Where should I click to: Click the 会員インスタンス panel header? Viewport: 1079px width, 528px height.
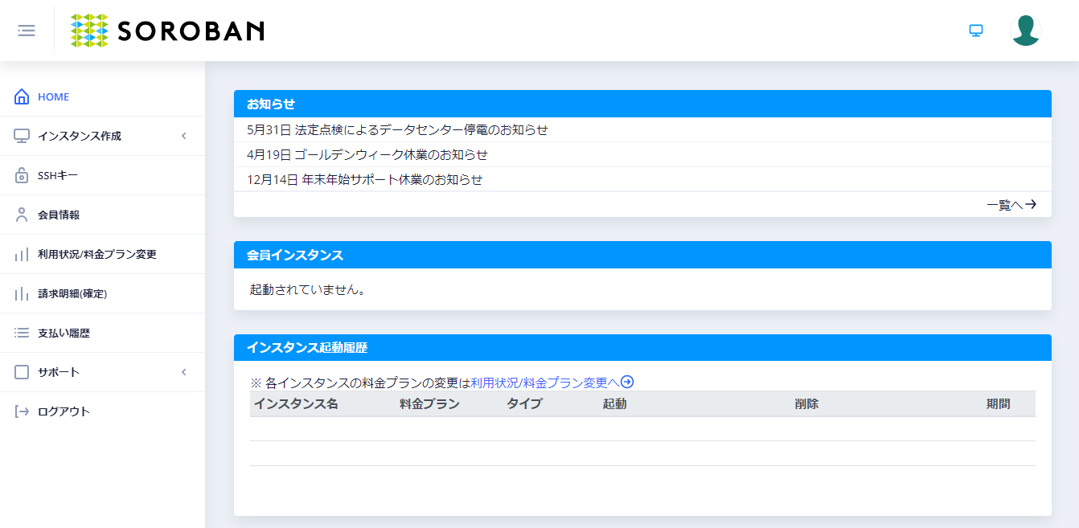642,255
